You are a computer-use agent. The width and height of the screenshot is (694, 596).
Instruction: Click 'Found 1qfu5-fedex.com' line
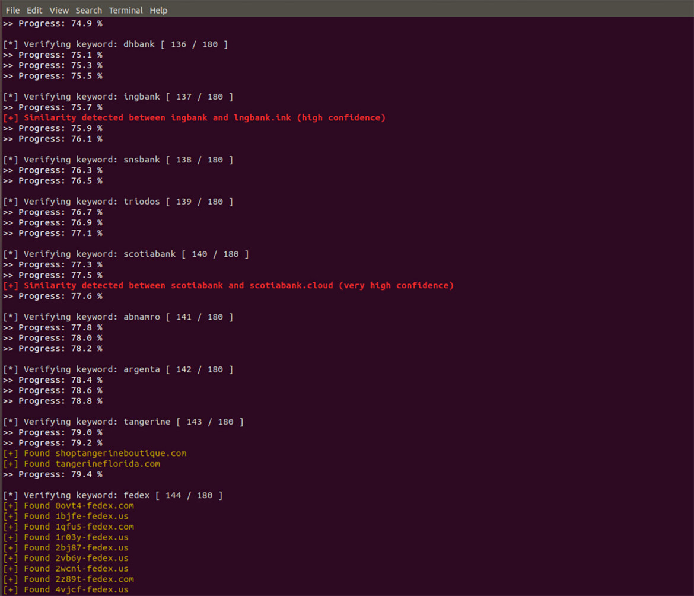69,527
